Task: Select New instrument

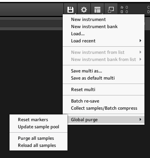Action: 104,19
